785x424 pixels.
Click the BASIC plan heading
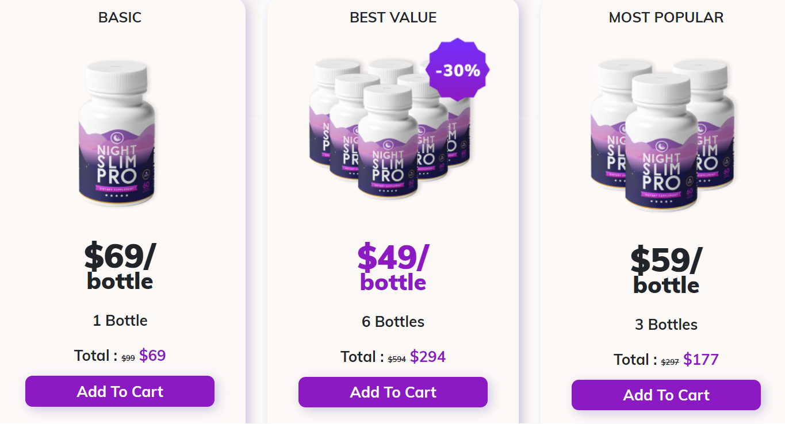click(120, 17)
